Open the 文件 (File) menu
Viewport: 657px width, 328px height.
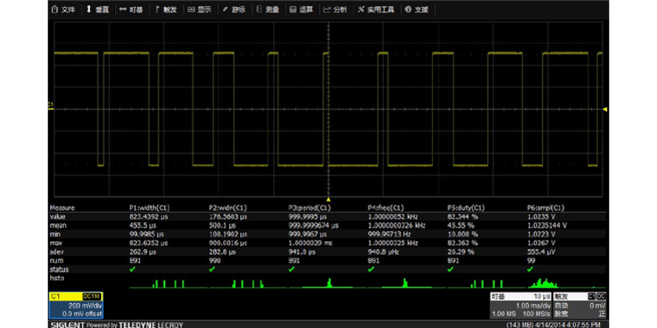click(66, 10)
